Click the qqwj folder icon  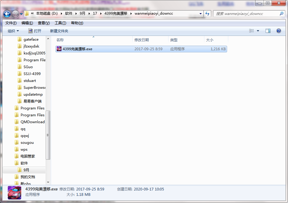(x=16, y=135)
